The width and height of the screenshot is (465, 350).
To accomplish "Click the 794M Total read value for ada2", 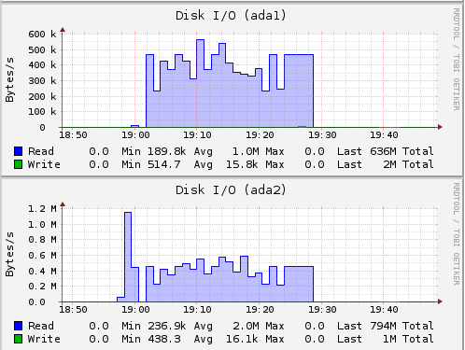I will point(402,326).
